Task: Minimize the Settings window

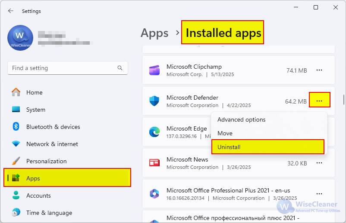Action: point(296,7)
